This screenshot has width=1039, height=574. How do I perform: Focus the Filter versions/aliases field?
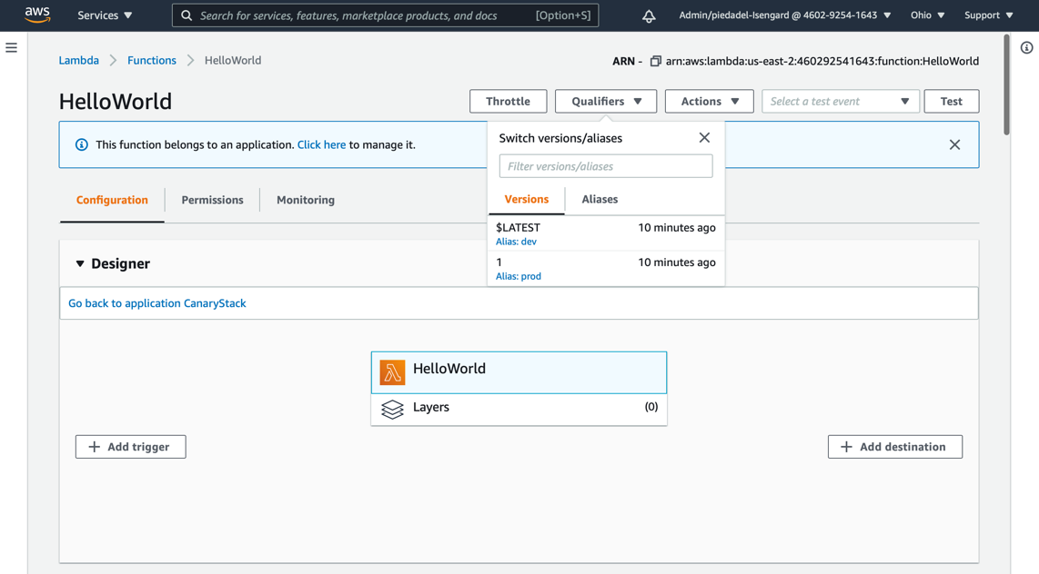606,166
